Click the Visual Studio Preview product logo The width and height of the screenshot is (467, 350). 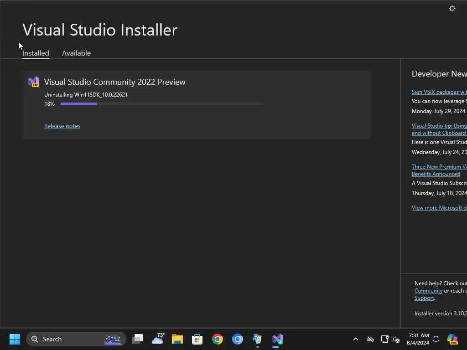pos(33,82)
